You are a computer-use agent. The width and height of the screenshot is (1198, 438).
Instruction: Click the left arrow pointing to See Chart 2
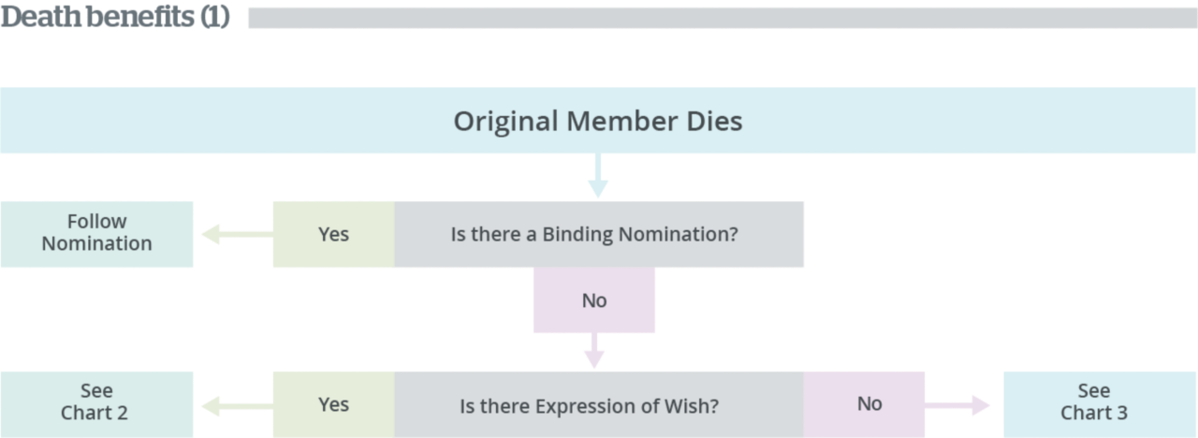click(238, 405)
